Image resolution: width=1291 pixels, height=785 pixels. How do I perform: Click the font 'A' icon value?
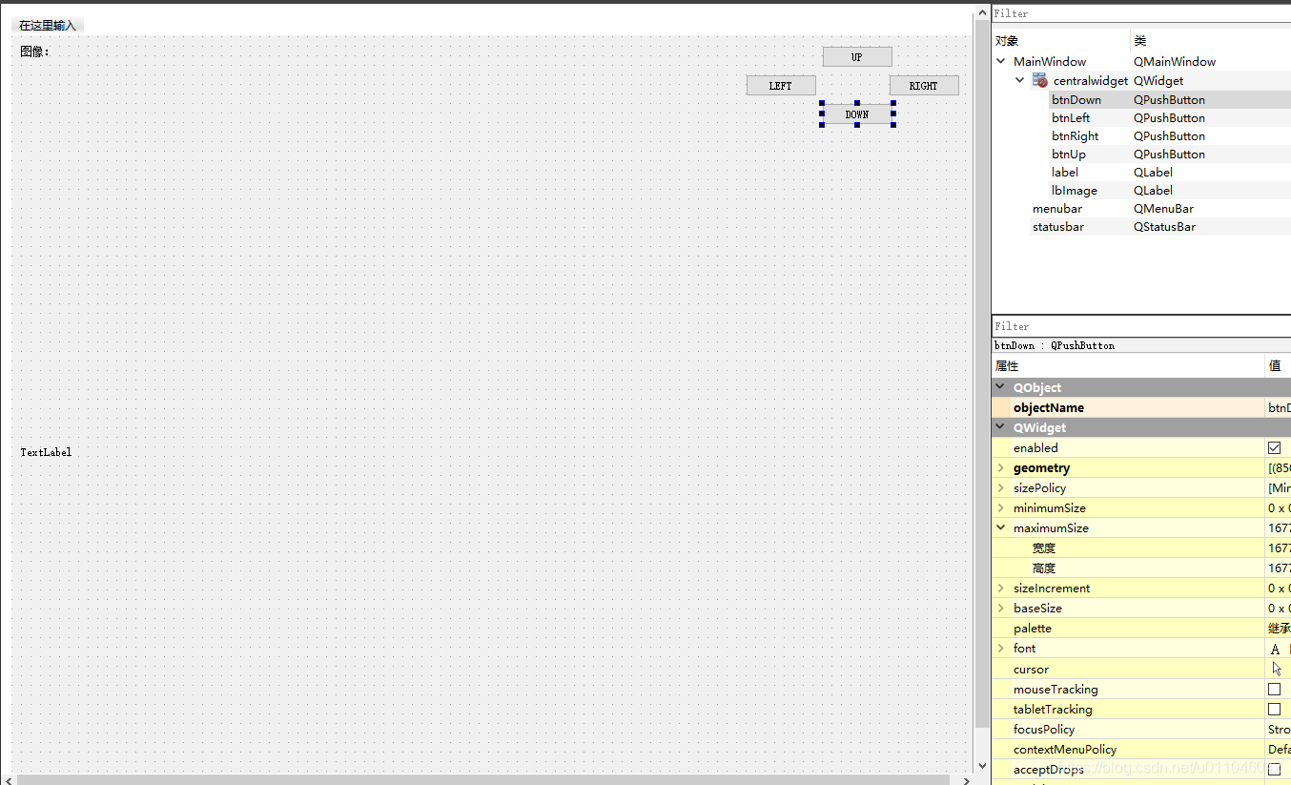[x=1275, y=649]
